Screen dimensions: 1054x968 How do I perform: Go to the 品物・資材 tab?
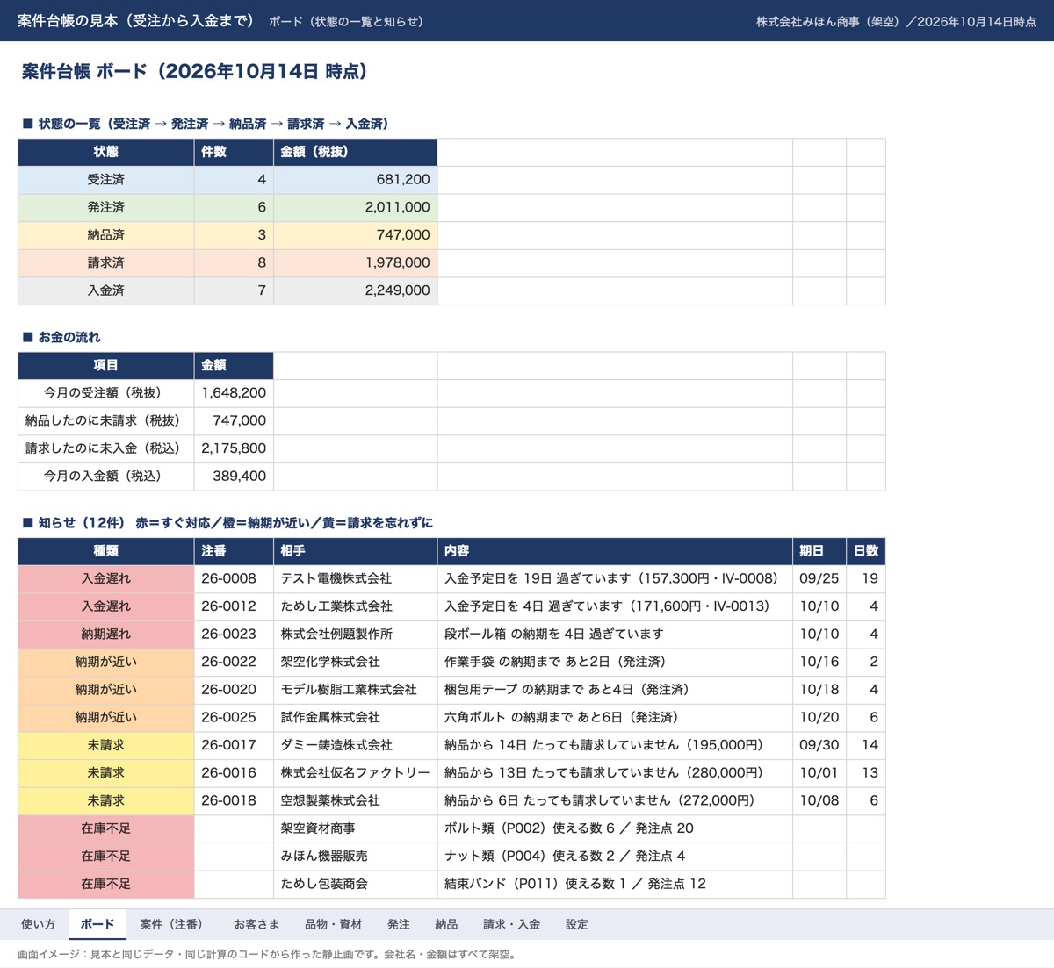coord(333,924)
